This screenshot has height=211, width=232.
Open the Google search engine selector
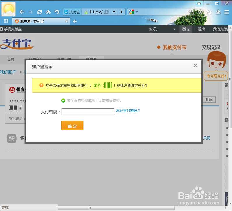coord(133,12)
